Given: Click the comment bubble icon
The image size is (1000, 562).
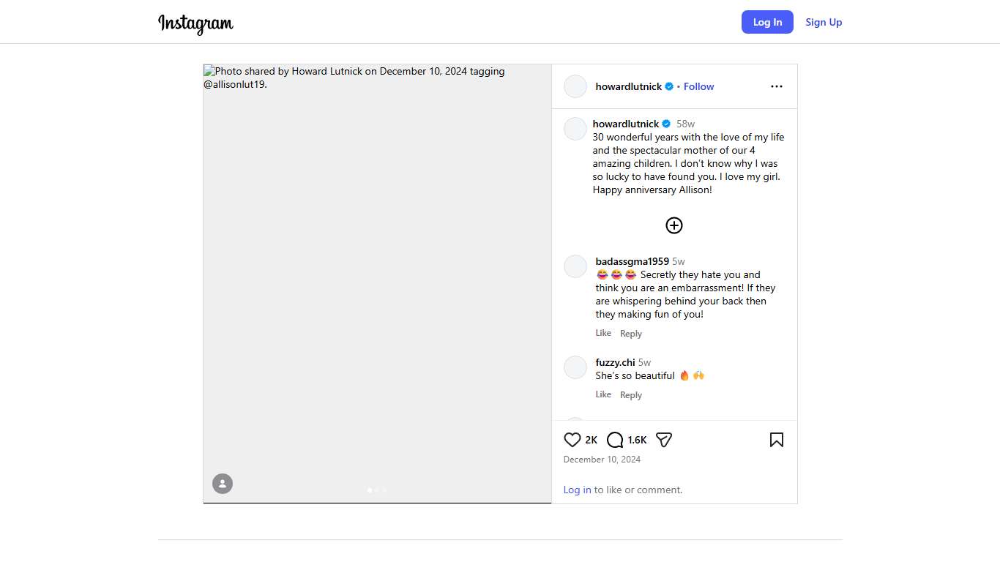Looking at the screenshot, I should (x=615, y=440).
